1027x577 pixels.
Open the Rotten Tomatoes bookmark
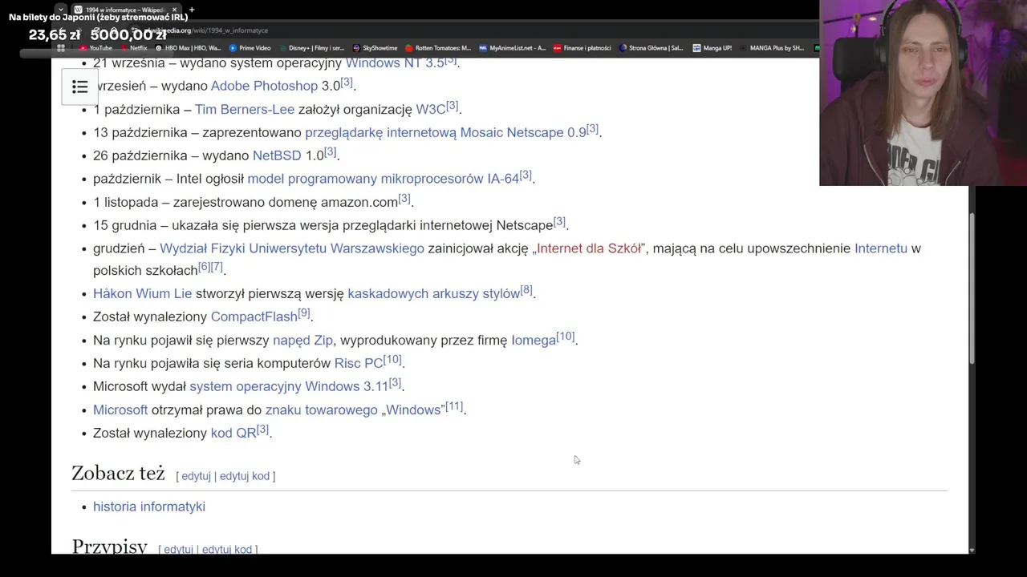(x=438, y=48)
